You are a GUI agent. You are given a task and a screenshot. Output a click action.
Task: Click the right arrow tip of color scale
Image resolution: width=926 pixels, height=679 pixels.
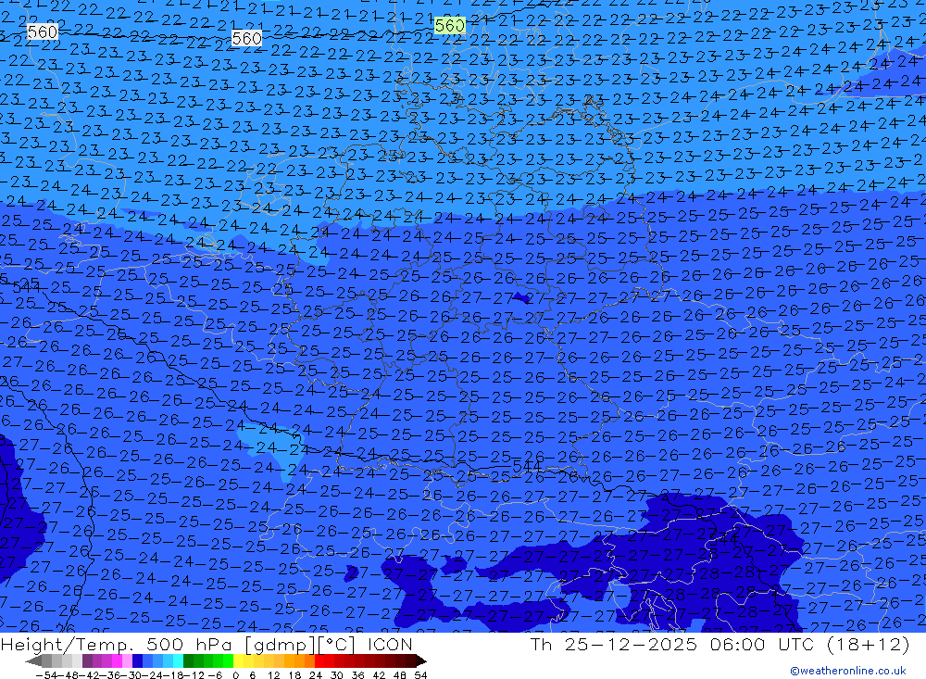pyautogui.click(x=423, y=661)
